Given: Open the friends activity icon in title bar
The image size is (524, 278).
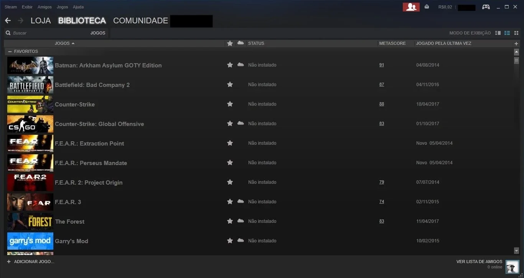Looking at the screenshot, I should (411, 7).
